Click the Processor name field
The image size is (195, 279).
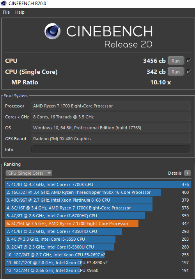[111, 106]
